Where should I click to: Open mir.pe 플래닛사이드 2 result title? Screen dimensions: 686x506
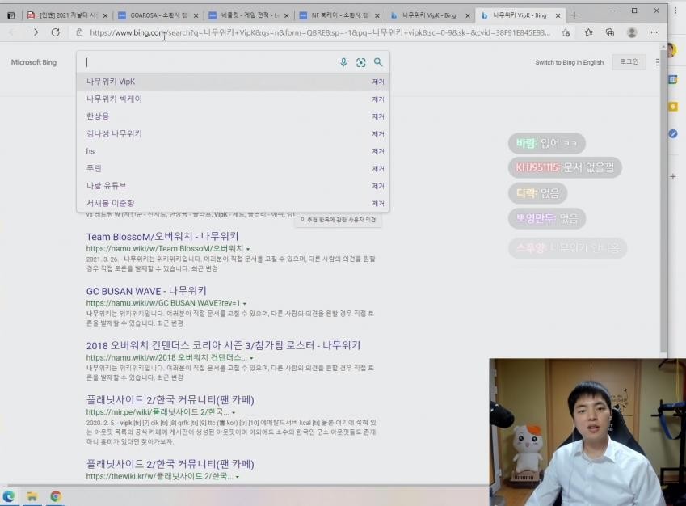click(x=170, y=399)
